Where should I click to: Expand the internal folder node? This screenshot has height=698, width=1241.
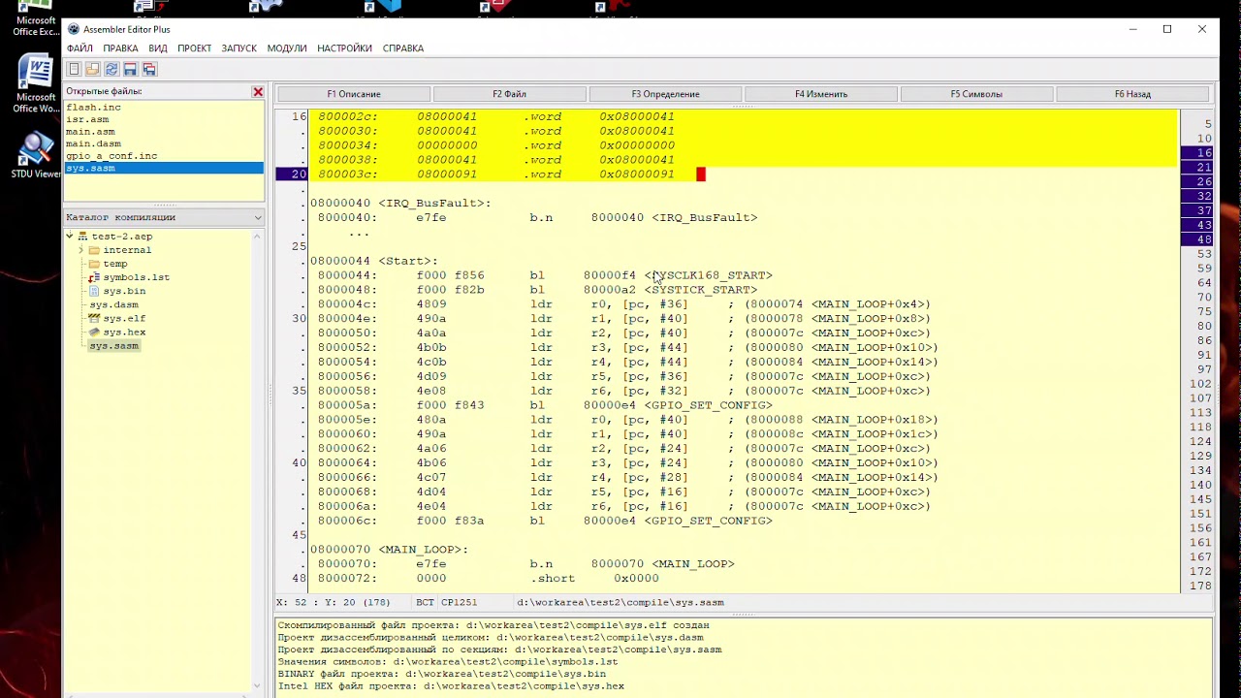pyautogui.click(x=81, y=250)
